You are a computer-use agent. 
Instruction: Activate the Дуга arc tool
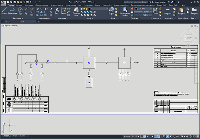point(27,11)
